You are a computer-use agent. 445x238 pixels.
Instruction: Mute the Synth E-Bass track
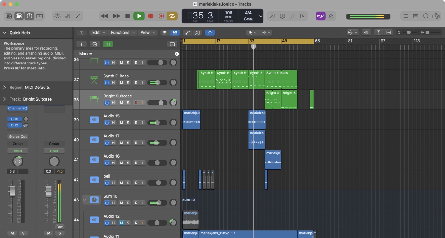point(121,83)
